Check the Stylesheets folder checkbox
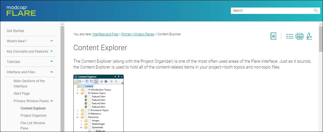Screen dimensions: 323x132 point(90,127)
